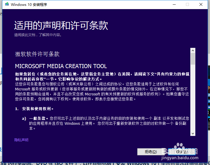Viewport: 210px width, 165px height.
Task: Click the heading 微软软件许可条款
Action: pos(37,54)
